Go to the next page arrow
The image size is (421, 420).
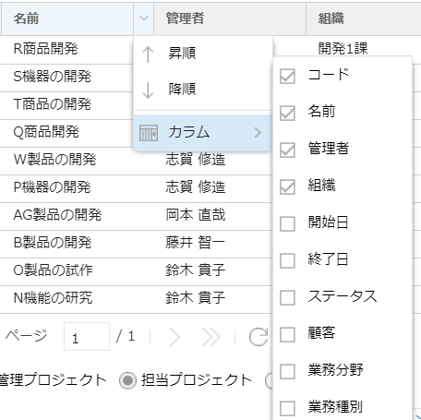coord(174,337)
